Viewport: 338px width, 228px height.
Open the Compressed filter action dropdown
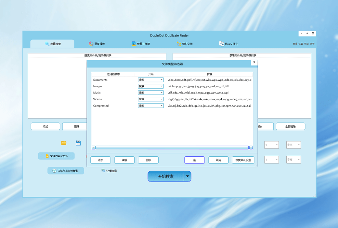click(x=151, y=106)
